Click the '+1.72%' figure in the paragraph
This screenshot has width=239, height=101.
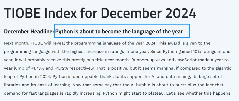coord(61,68)
